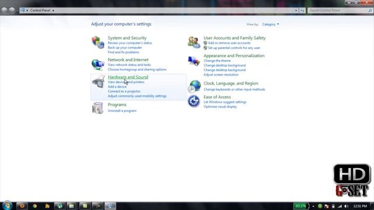Viewport: 374px width, 210px height.
Task: Open User Accounts and Family Safety
Action: [x=234, y=38]
